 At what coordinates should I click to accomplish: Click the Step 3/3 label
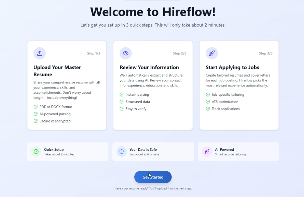(265, 53)
